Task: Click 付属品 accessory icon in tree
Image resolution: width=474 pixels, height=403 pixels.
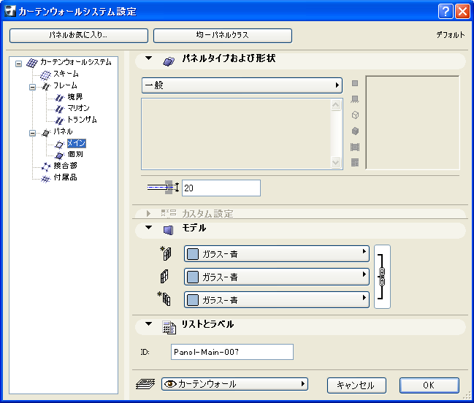Action: [x=45, y=179]
